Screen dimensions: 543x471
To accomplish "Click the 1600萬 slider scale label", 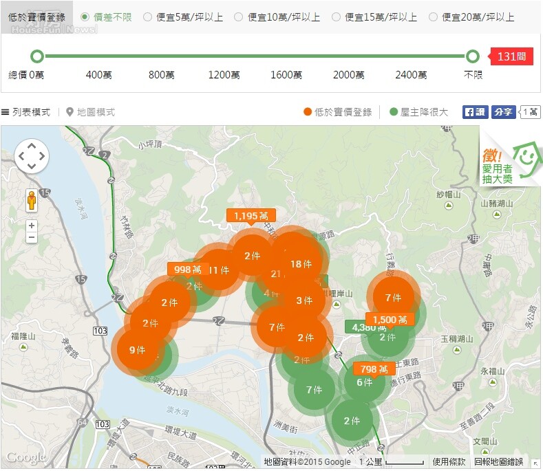I will point(286,75).
